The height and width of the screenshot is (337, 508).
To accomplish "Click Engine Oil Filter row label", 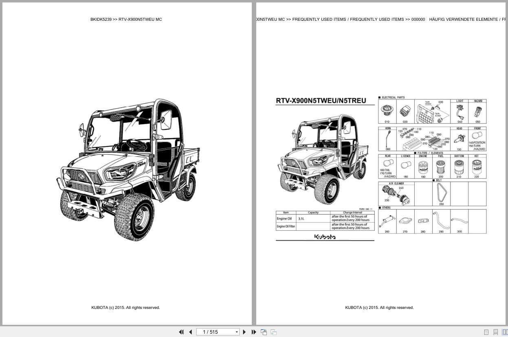I will point(286,226).
